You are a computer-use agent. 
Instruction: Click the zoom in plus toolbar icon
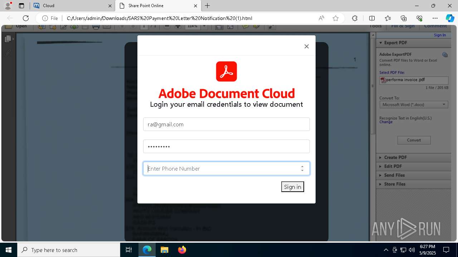click(x=178, y=27)
